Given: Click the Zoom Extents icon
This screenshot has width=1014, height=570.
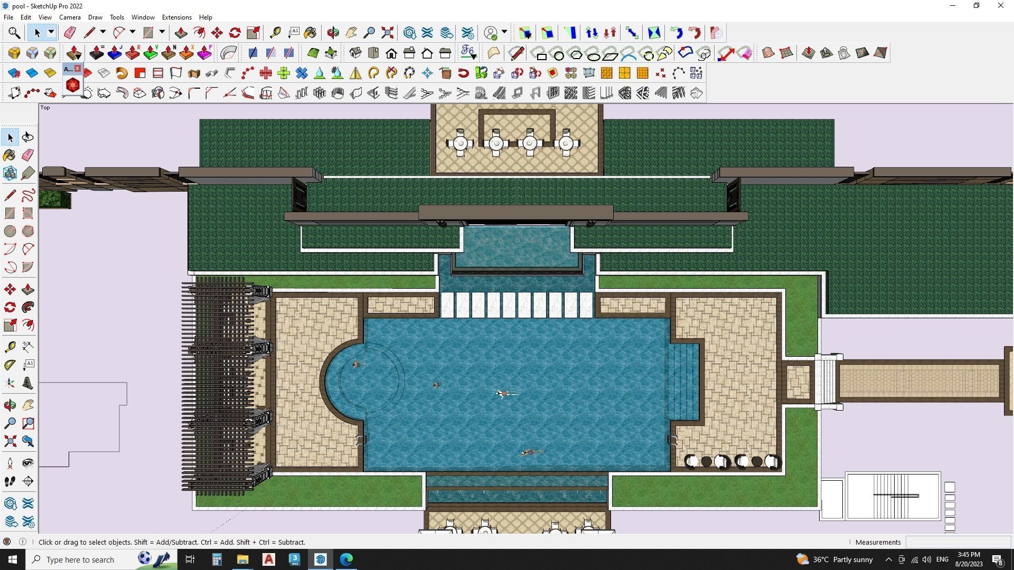Looking at the screenshot, I should [387, 33].
